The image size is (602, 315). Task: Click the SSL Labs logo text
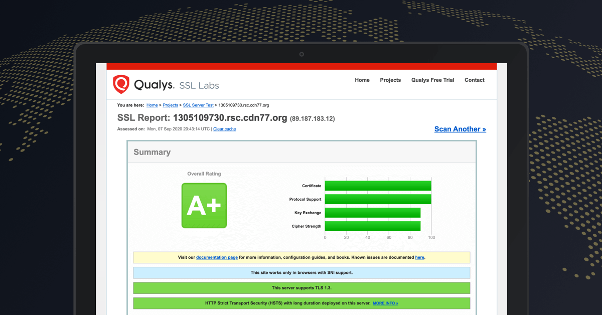point(198,85)
